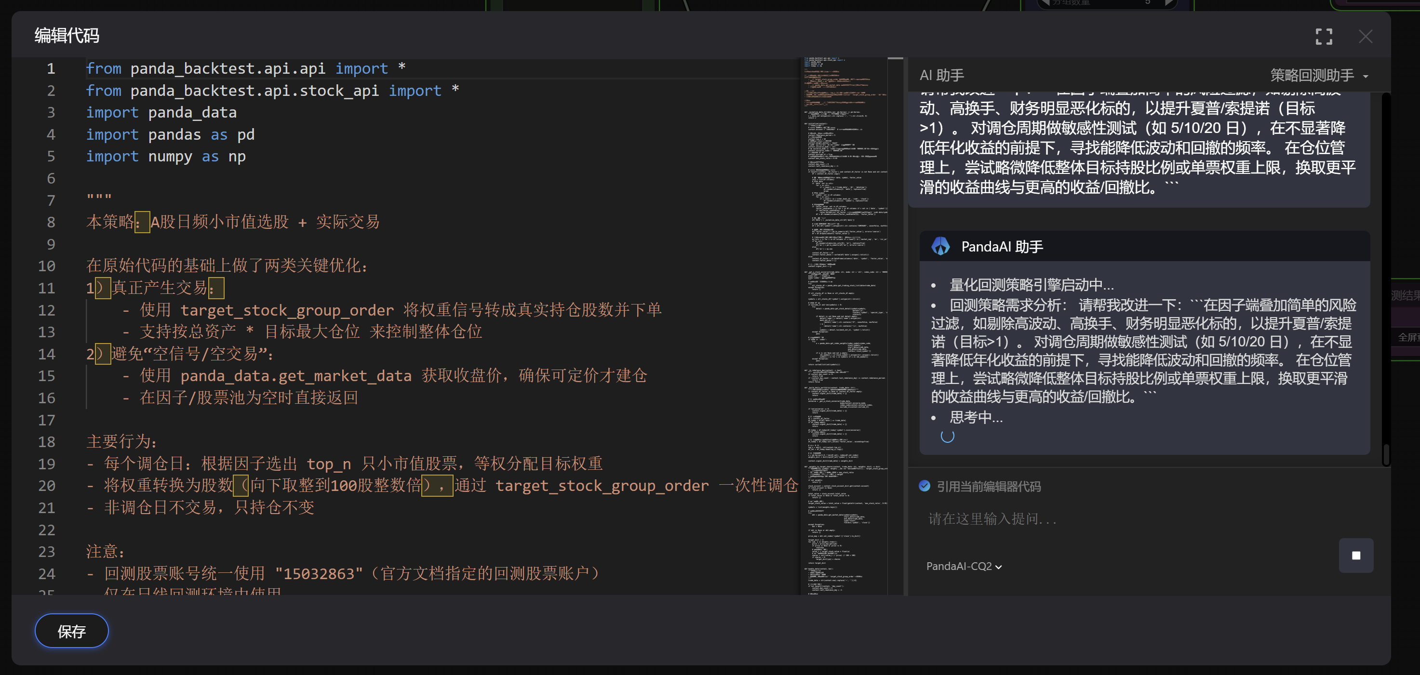This screenshot has height=675, width=1420.
Task: Click the comment line '本策略: A股日频小市值选股'
Action: pyautogui.click(x=233, y=222)
